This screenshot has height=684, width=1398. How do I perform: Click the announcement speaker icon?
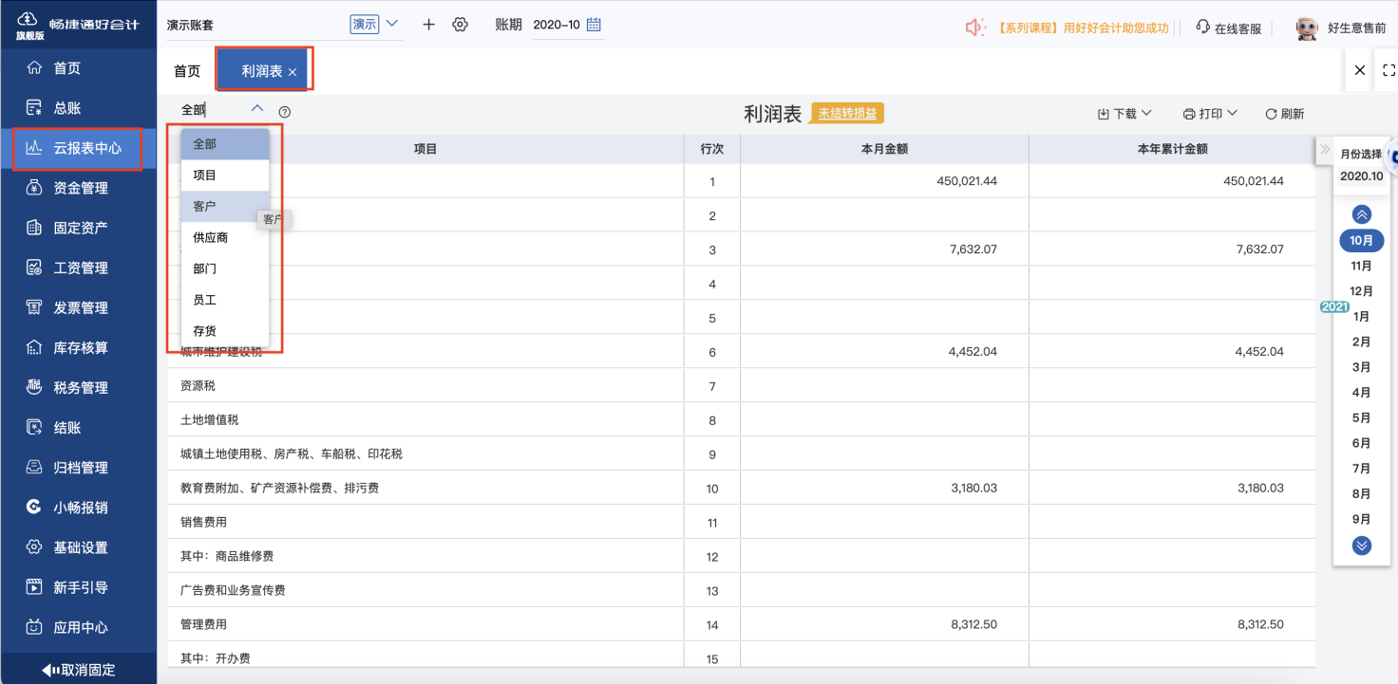(975, 28)
